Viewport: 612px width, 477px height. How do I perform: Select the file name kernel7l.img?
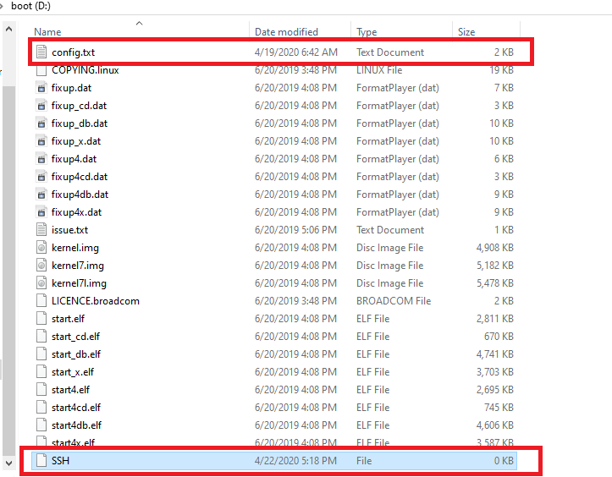[x=79, y=283]
